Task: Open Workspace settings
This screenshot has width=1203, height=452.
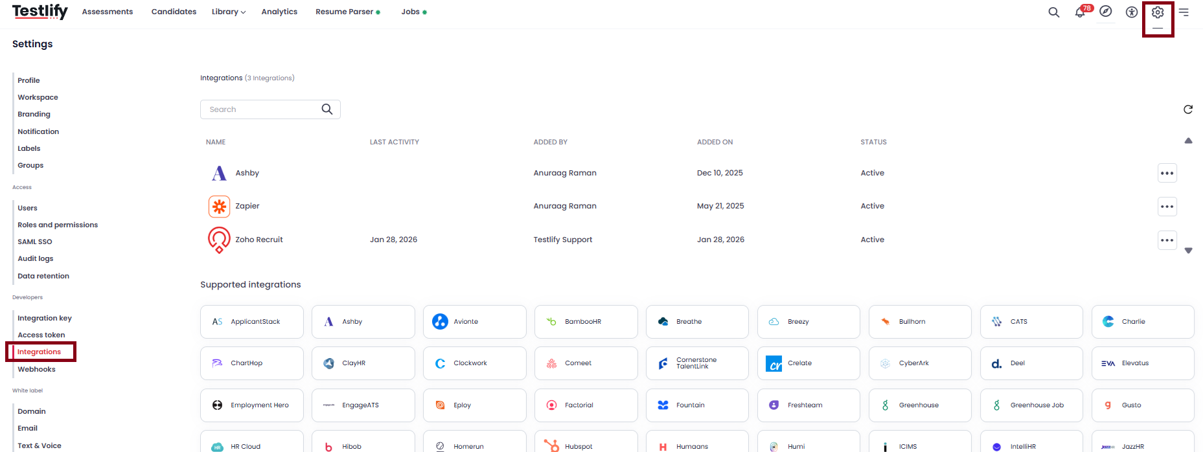Action: (x=38, y=97)
